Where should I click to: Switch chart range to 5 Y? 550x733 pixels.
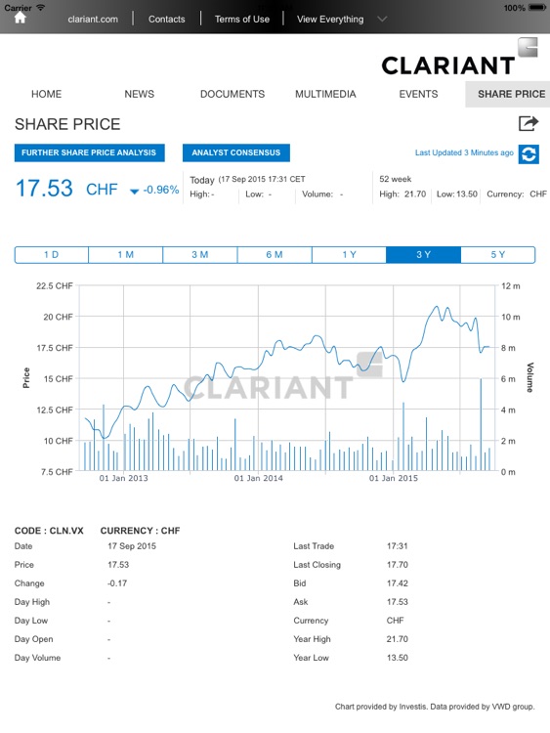tap(497, 255)
